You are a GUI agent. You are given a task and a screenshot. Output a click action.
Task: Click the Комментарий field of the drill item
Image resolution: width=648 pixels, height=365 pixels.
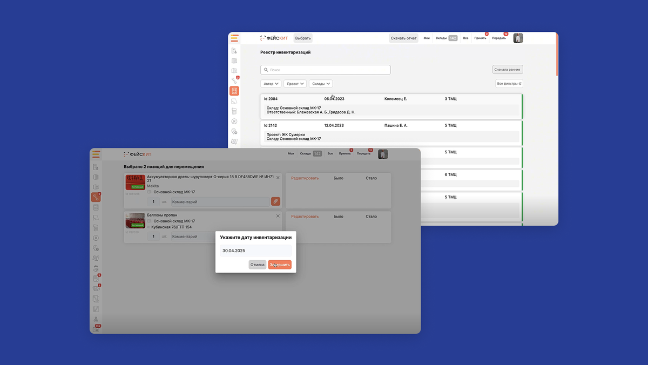click(220, 202)
